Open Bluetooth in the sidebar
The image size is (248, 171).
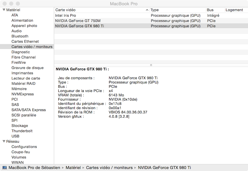click(20, 36)
